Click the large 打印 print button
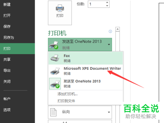The height and width of the screenshot is (123, 164). tap(60, 13)
